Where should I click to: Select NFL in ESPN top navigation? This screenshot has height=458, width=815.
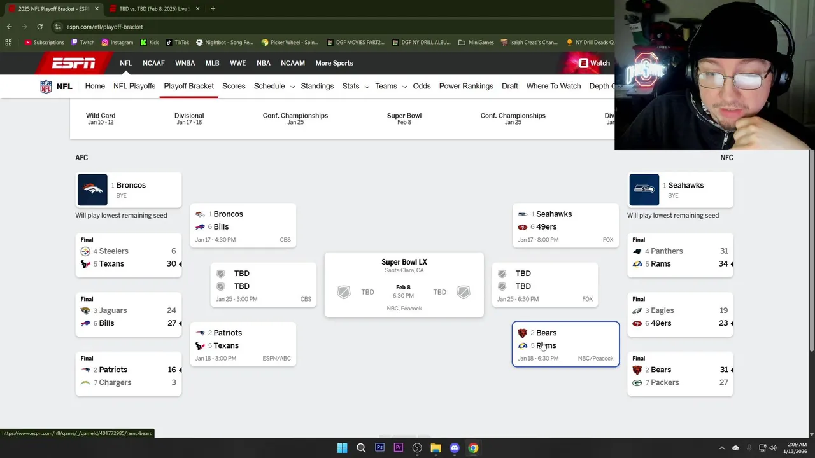(x=125, y=63)
